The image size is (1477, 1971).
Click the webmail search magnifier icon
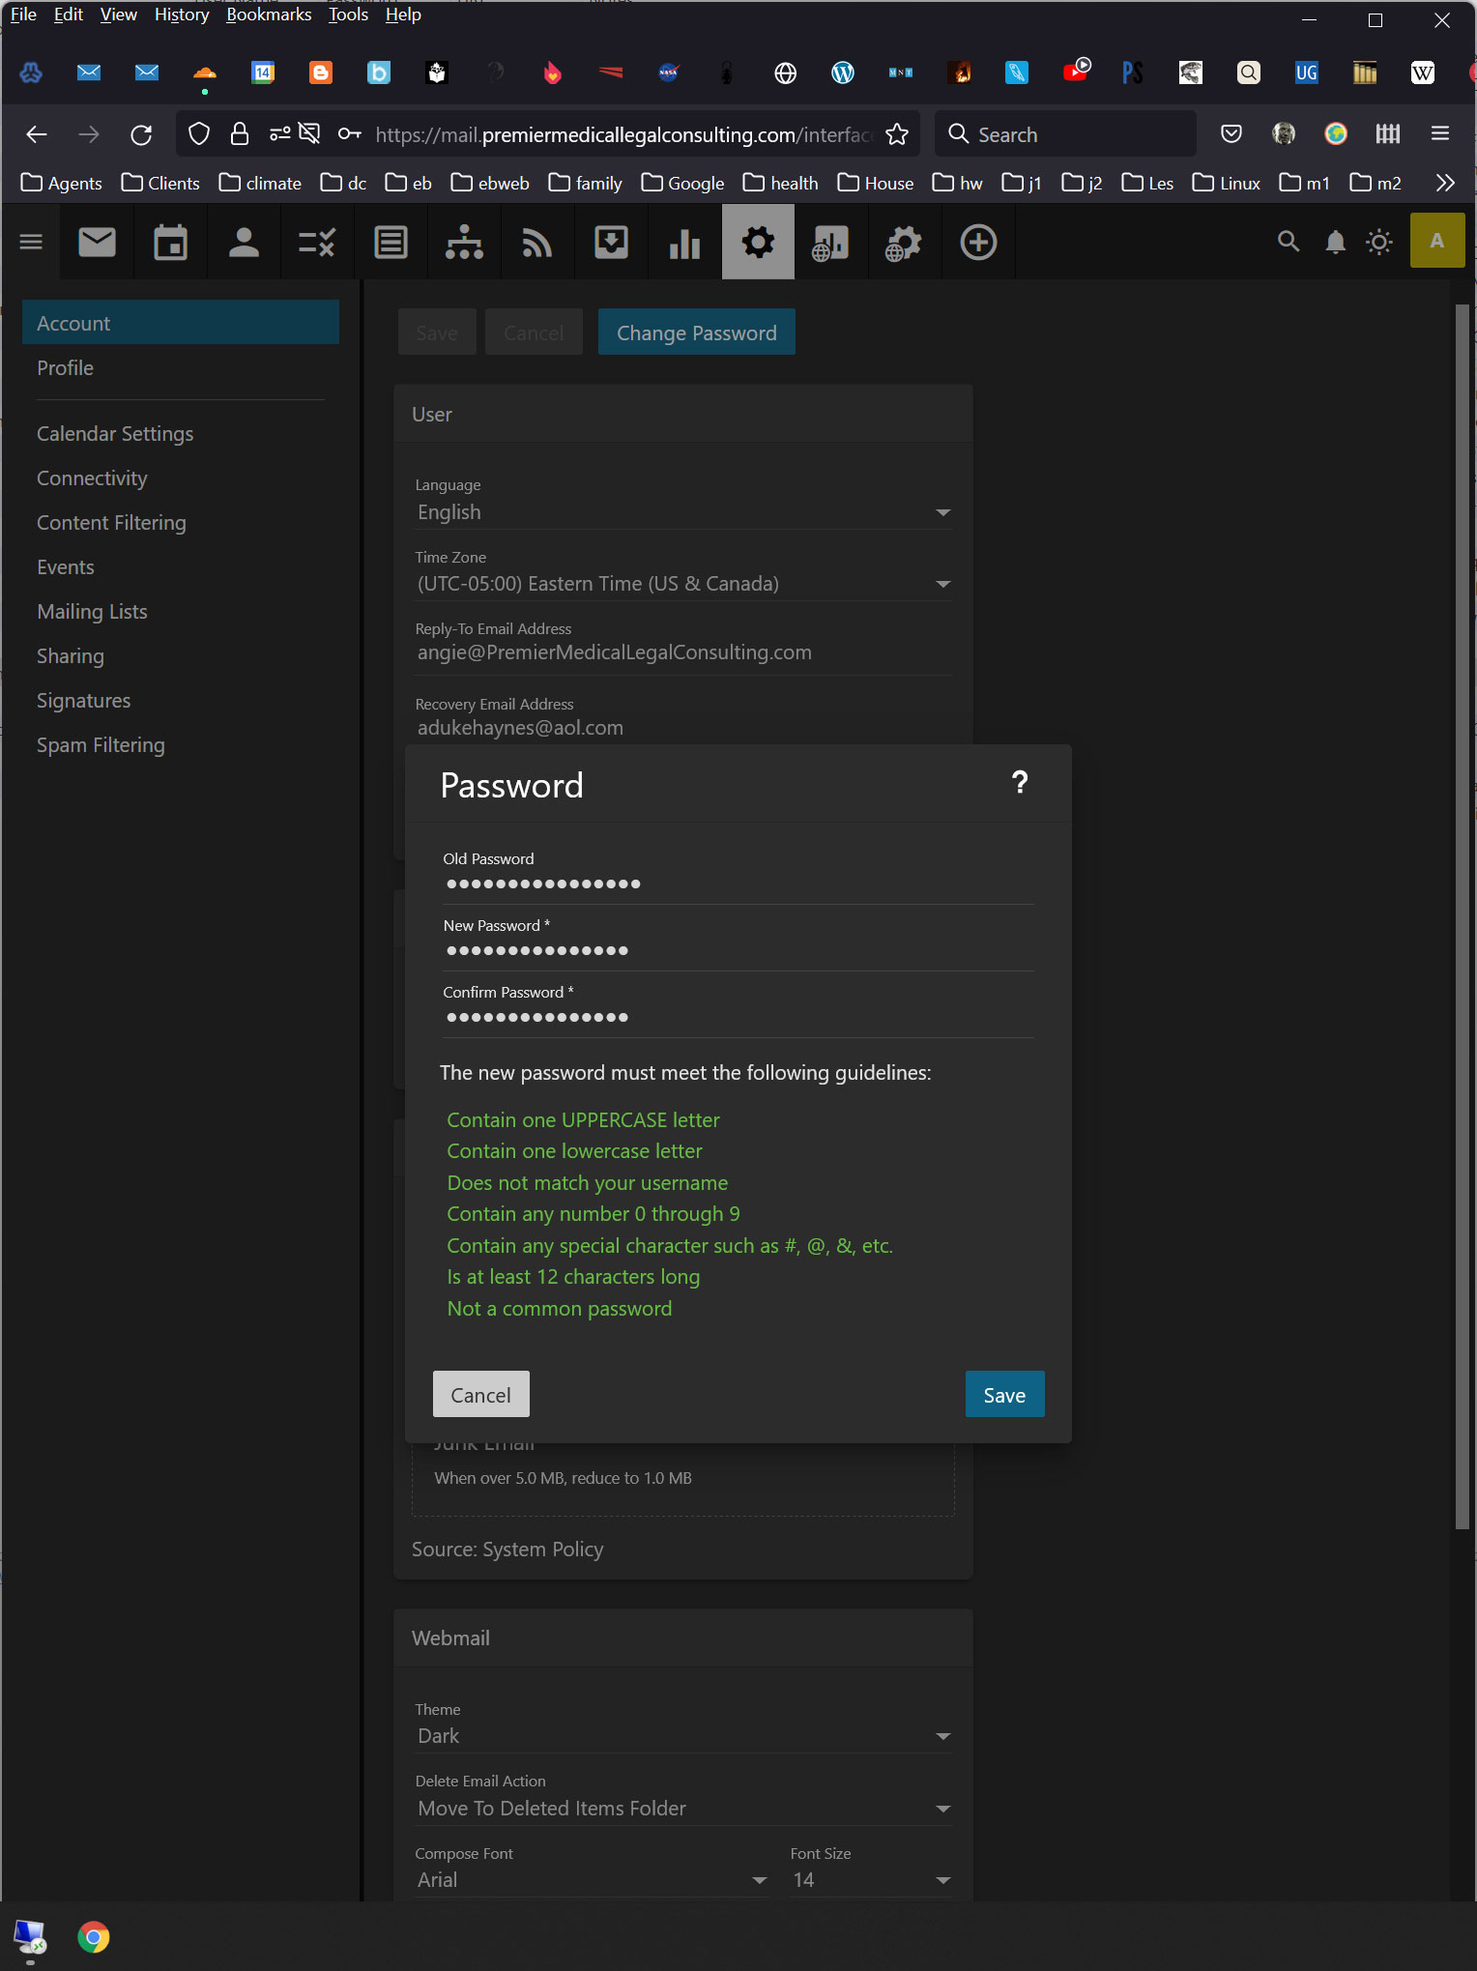pyautogui.click(x=1288, y=242)
